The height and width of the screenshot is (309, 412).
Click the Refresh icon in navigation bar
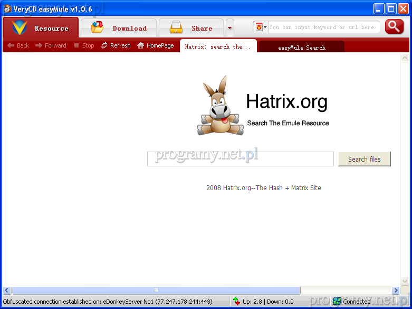(x=104, y=46)
